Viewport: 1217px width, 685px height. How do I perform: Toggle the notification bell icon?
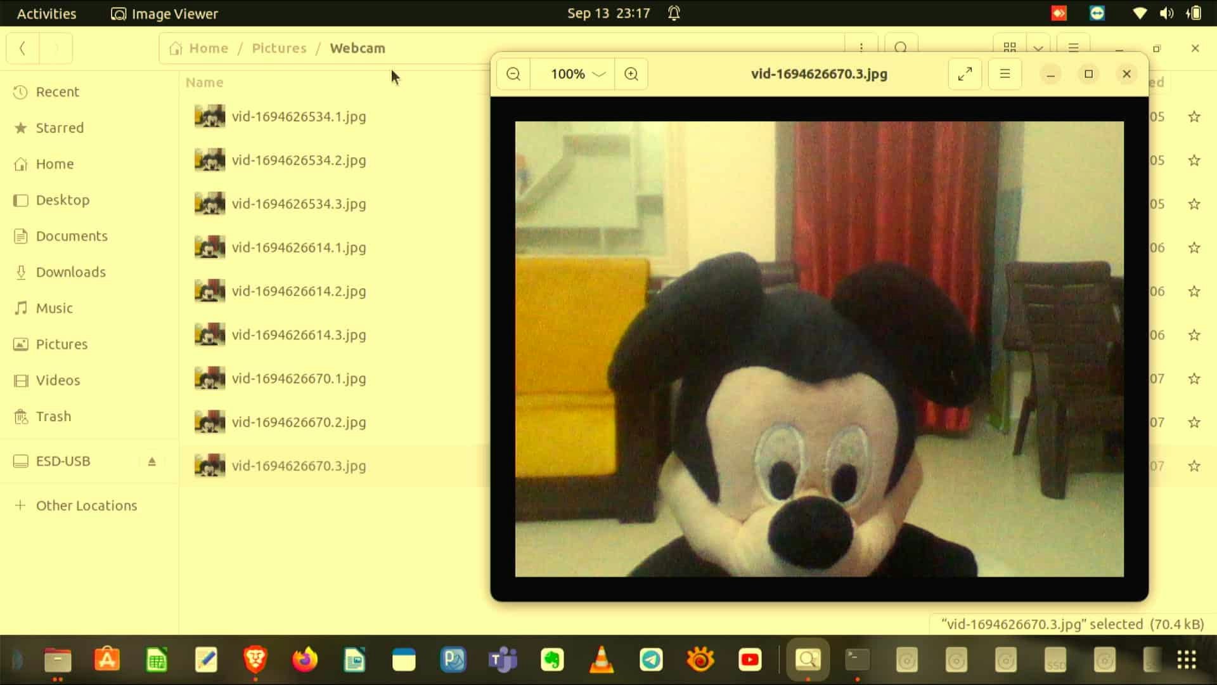tap(674, 13)
